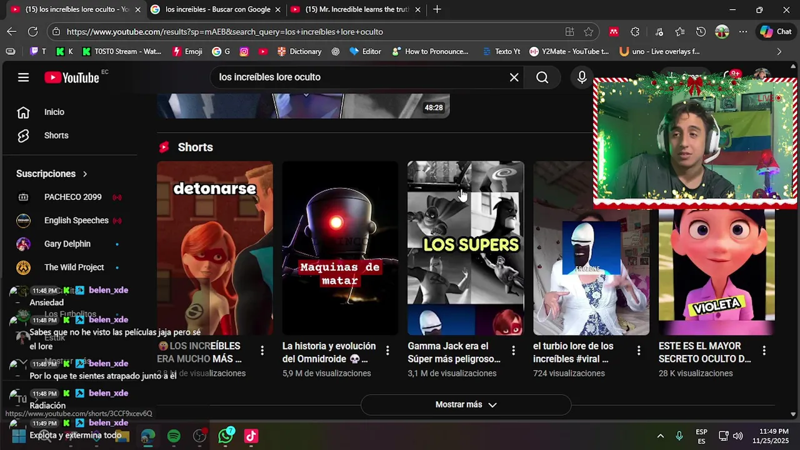Open the 'Maquinas de matar' short thumbnail
The height and width of the screenshot is (450, 800).
[x=340, y=248]
